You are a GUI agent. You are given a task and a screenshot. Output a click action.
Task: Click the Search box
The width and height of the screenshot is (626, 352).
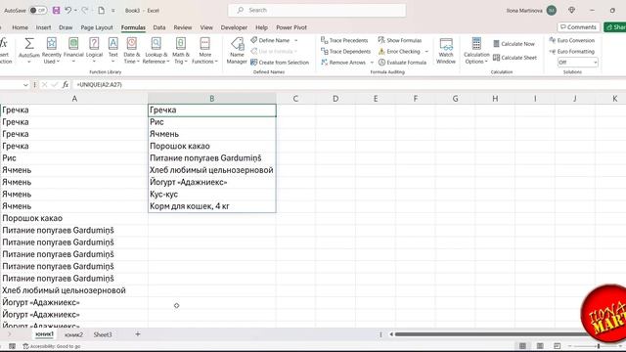click(317, 10)
